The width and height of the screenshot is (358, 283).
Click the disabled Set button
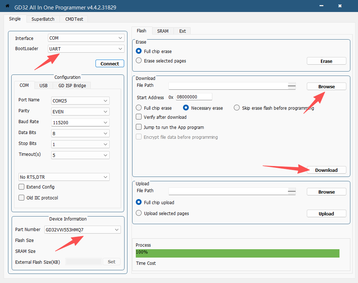tap(111, 262)
